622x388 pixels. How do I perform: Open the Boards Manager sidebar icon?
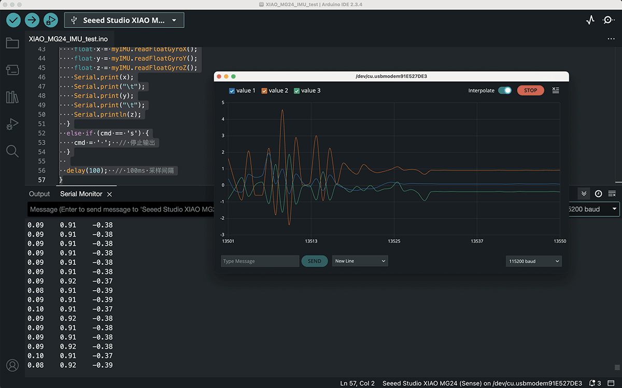(12, 70)
